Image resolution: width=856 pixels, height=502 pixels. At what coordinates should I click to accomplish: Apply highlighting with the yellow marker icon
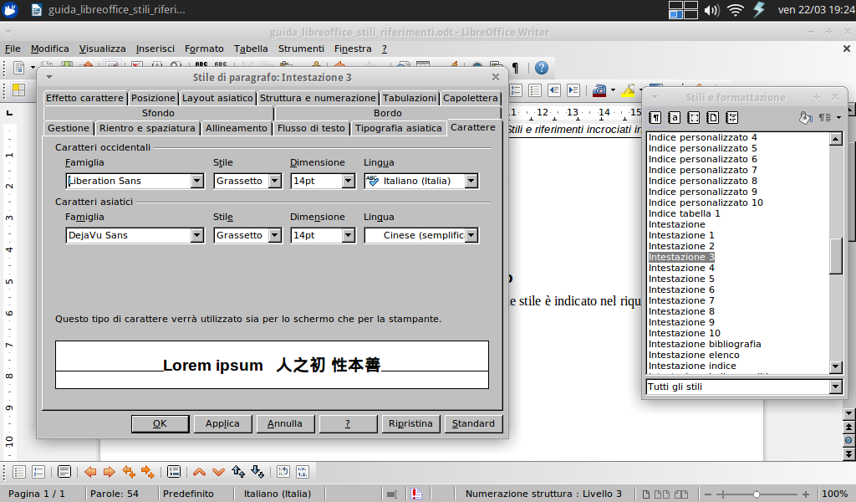point(628,90)
